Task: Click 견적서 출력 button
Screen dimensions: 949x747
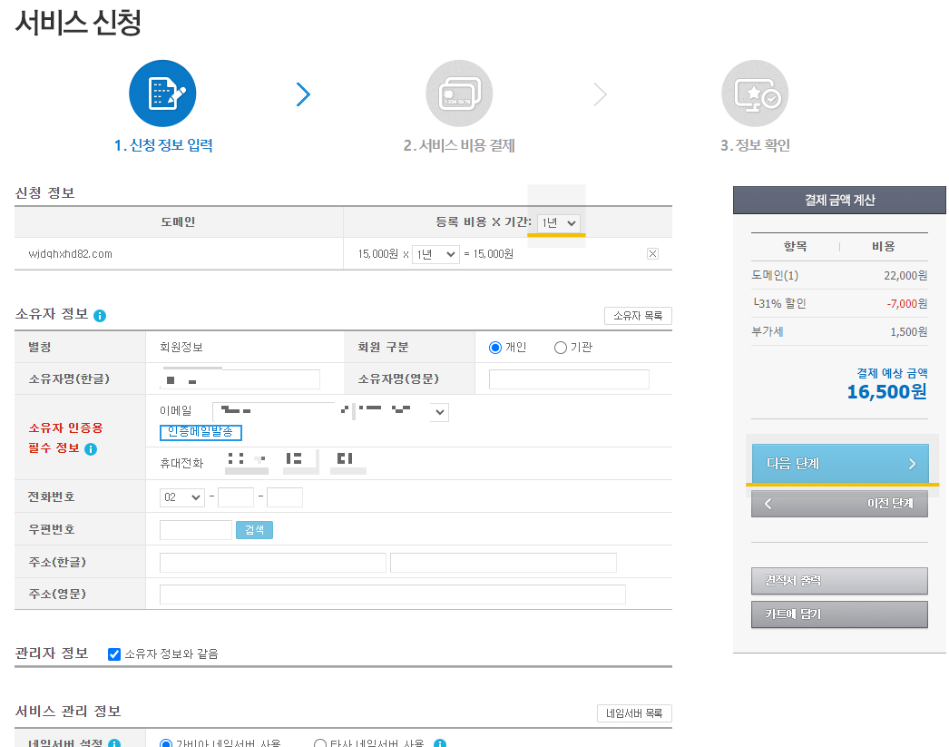Action: tap(839, 581)
